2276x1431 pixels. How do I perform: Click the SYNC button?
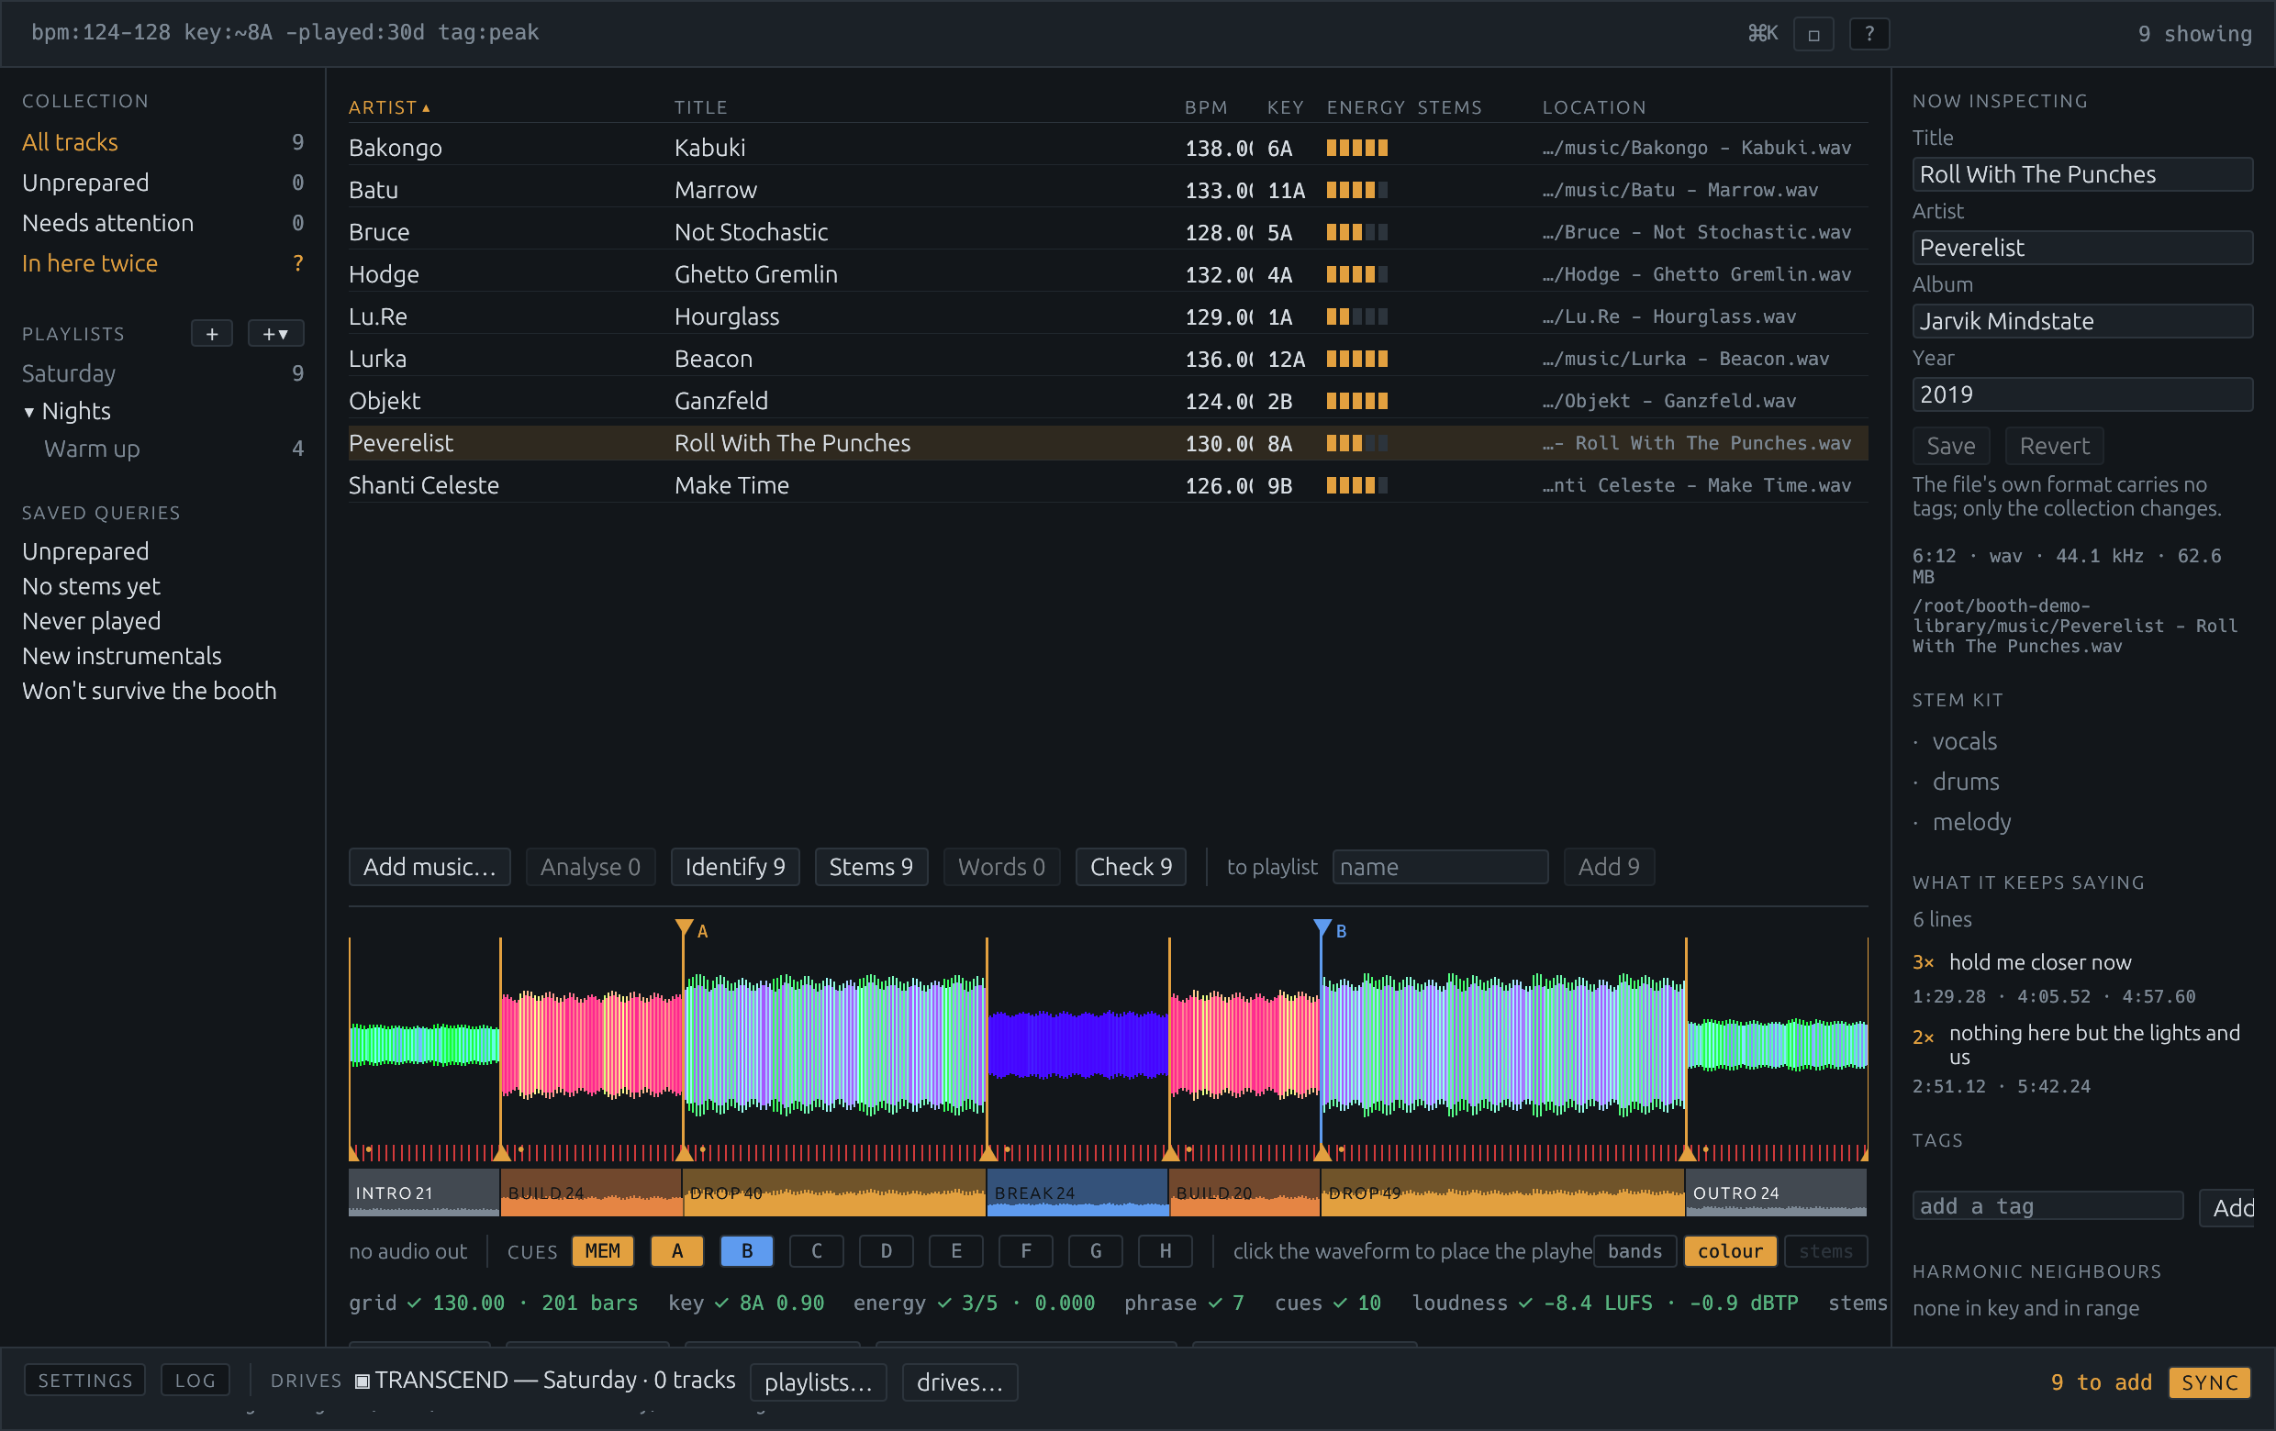click(2209, 1381)
